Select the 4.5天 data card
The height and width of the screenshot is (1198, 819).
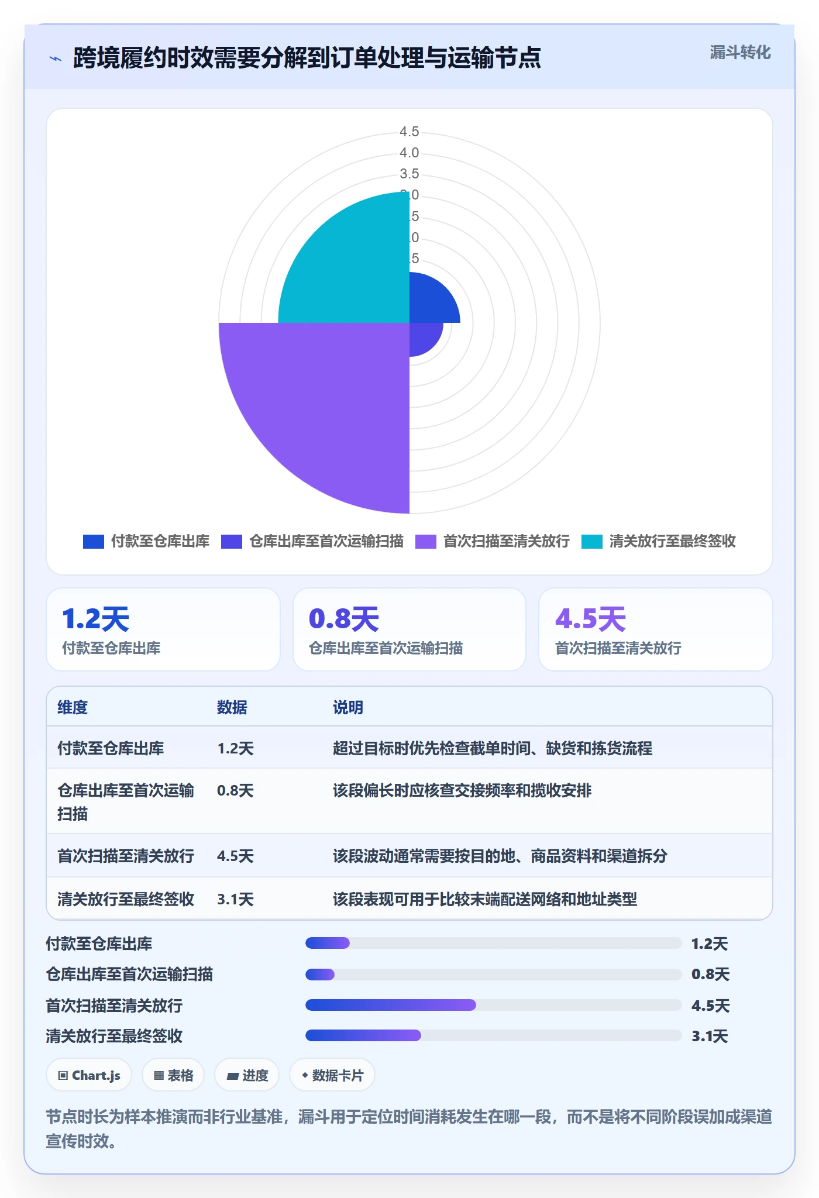[656, 629]
